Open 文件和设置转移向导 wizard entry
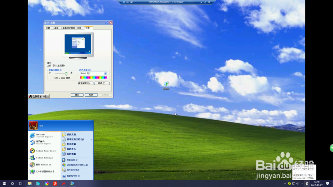This screenshot has width=333, height=187. pos(42,171)
